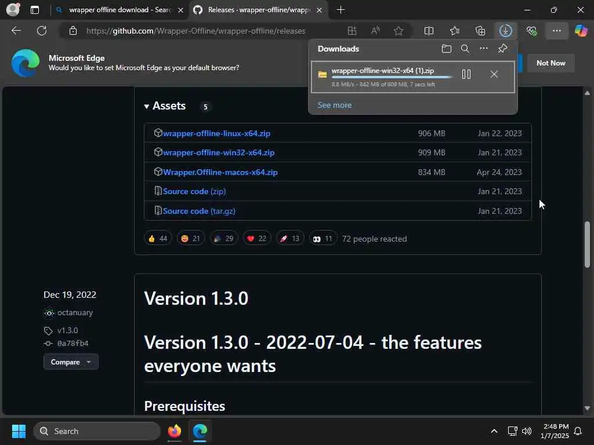Toggle rocket reaction with 13
Image resolution: width=594 pixels, height=445 pixels.
(290, 238)
